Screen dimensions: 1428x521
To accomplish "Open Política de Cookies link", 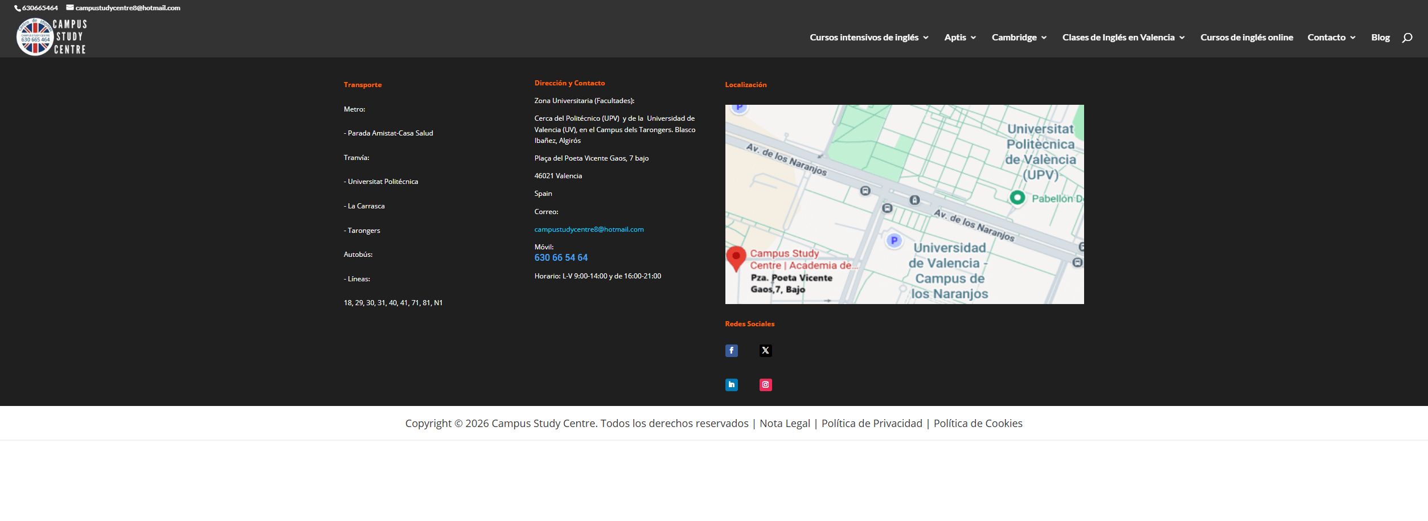I will pos(978,424).
